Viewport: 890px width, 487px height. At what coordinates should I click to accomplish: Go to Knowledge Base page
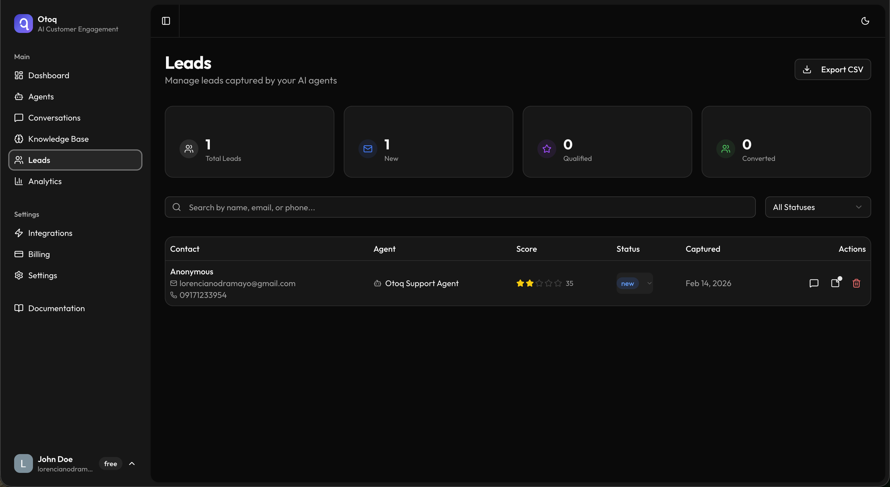click(x=58, y=139)
